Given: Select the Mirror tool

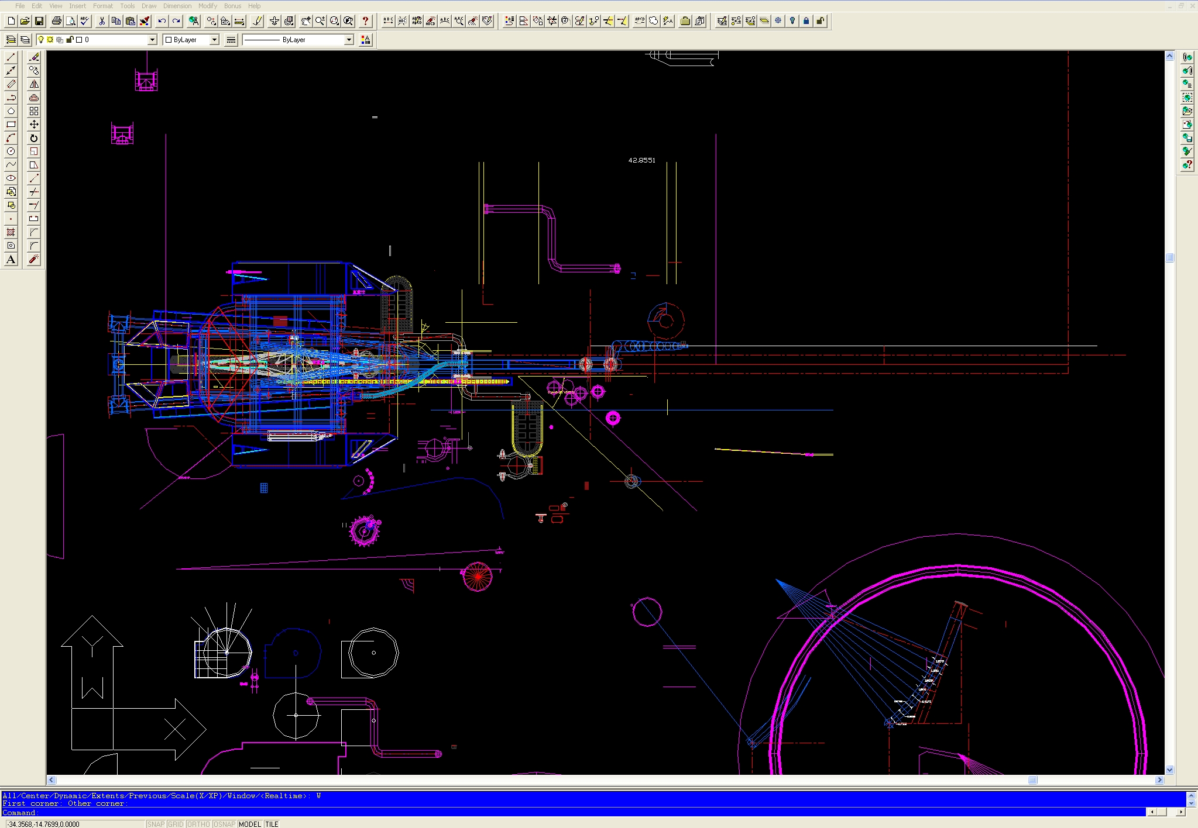Looking at the screenshot, I should click(34, 84).
